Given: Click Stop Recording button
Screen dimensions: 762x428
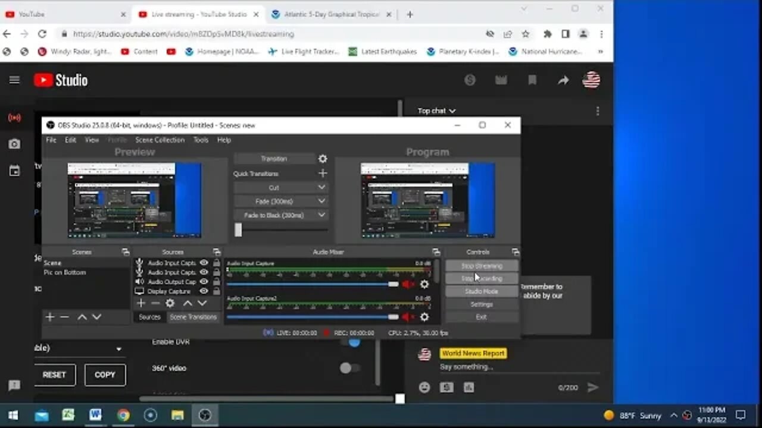Looking at the screenshot, I should [x=482, y=278].
